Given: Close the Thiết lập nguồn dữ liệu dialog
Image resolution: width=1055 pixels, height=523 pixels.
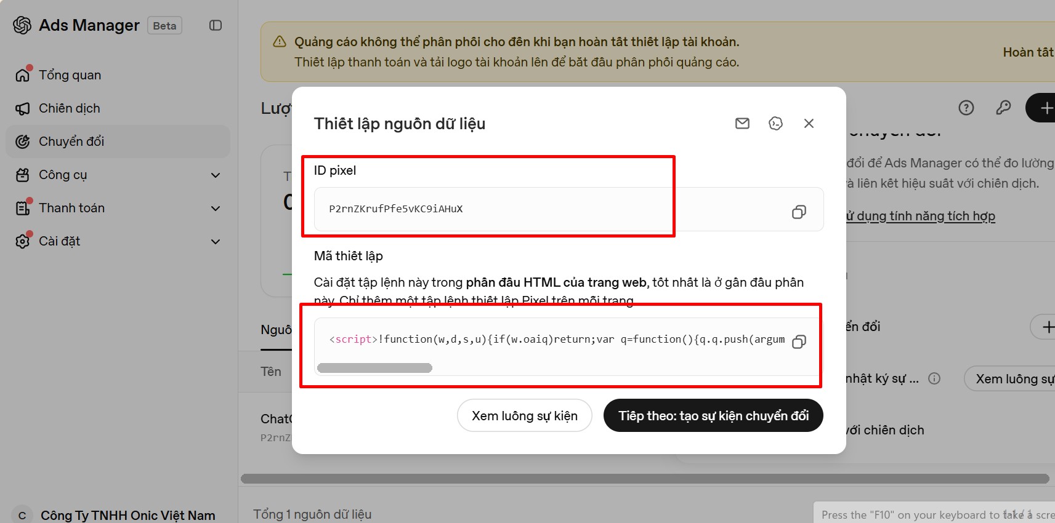Looking at the screenshot, I should point(809,124).
